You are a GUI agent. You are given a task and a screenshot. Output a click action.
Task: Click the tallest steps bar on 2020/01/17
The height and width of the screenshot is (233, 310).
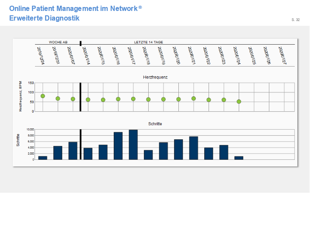coord(133,145)
